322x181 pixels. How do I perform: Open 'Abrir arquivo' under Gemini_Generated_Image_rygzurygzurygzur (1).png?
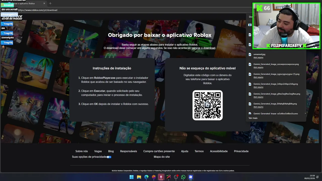tap(258, 77)
